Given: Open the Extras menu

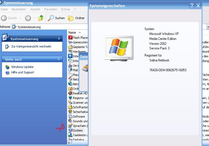Looking at the screenshot, I should click(x=65, y=9).
